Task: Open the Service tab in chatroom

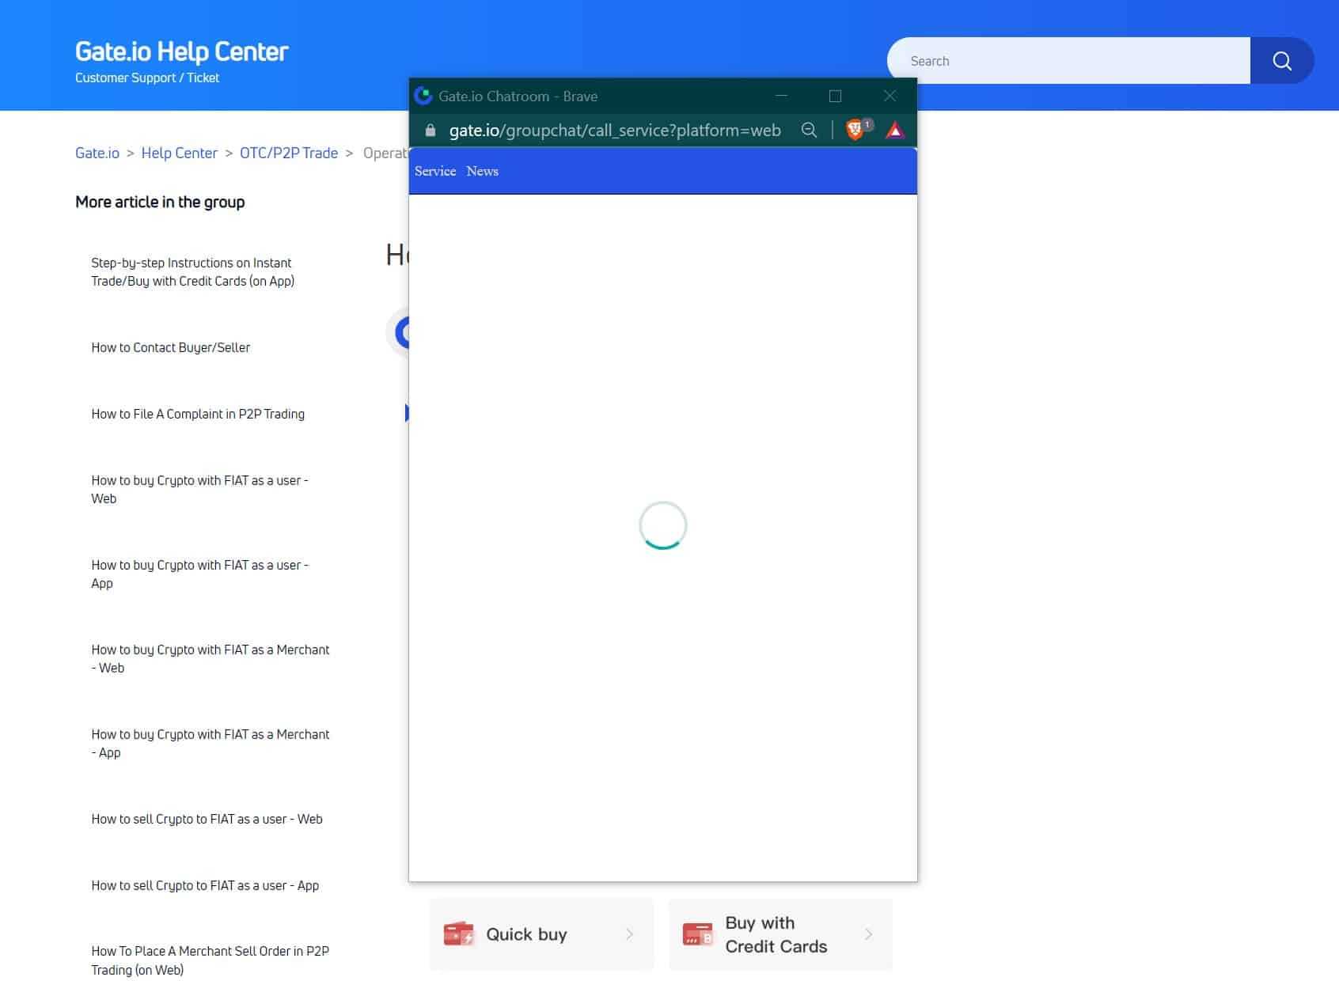Action: 435,171
